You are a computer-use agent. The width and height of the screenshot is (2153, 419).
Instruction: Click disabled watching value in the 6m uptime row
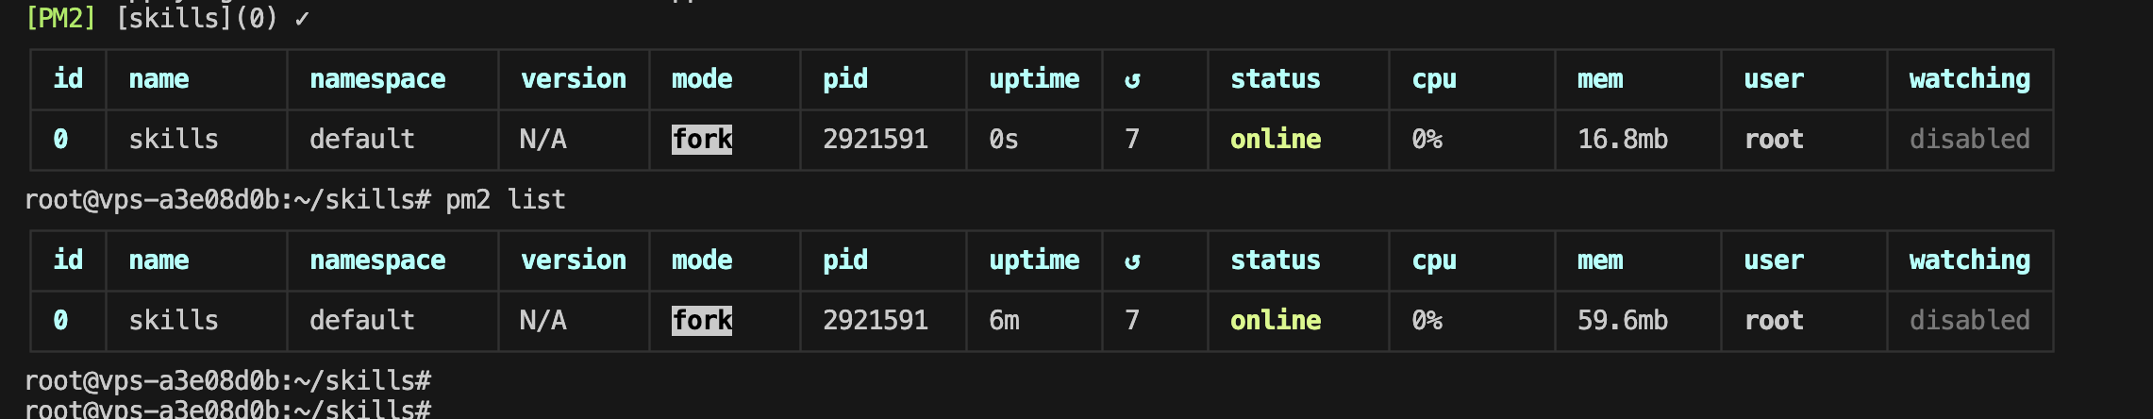coord(1970,321)
